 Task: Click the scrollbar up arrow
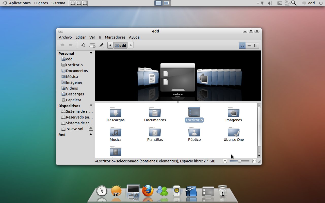coord(259,105)
